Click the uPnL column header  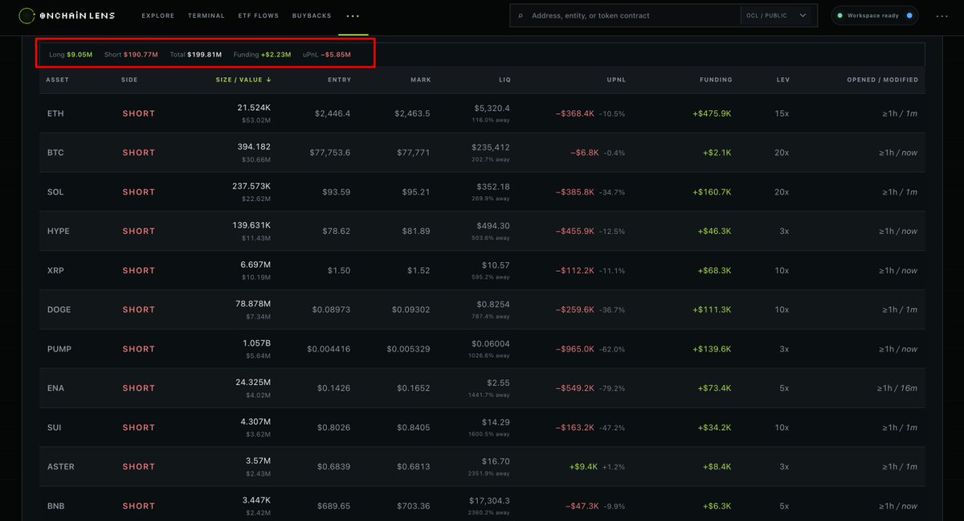coord(616,80)
